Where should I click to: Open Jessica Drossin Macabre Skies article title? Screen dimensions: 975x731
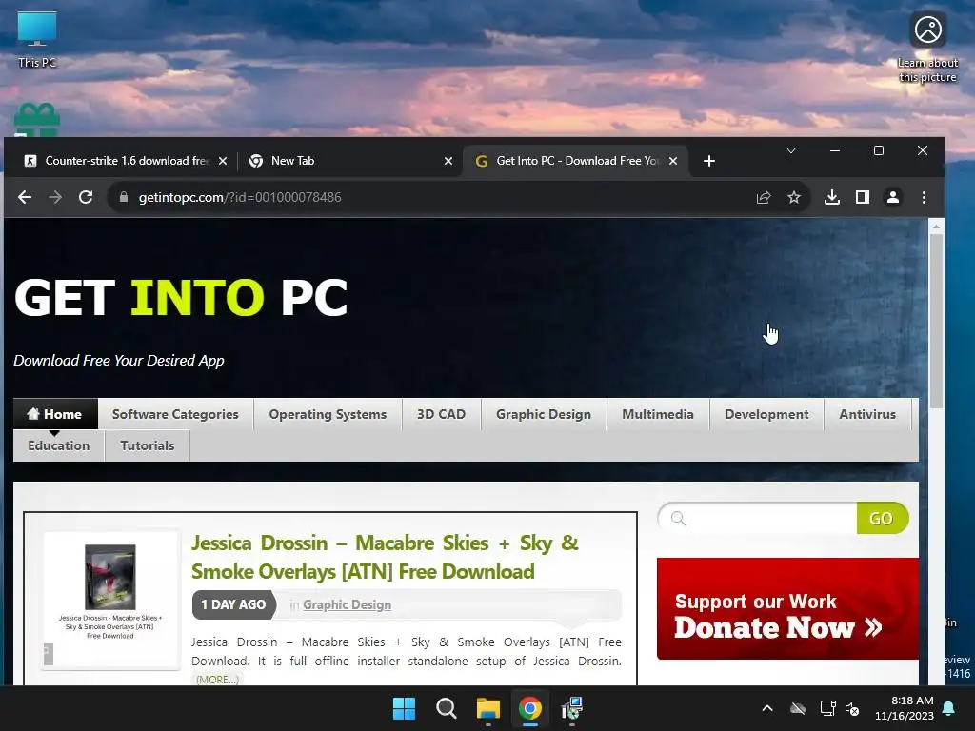[x=385, y=557]
